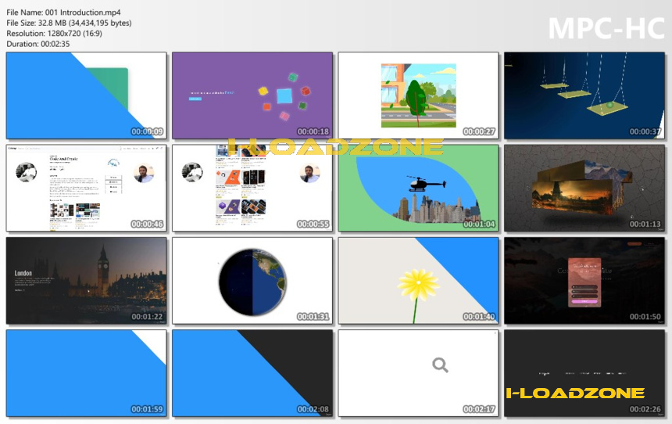The image size is (672, 424).
Task: Click the black helicopter silhouette
Action: (426, 184)
